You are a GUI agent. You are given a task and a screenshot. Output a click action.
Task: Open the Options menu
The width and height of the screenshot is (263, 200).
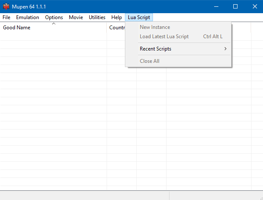click(x=54, y=17)
